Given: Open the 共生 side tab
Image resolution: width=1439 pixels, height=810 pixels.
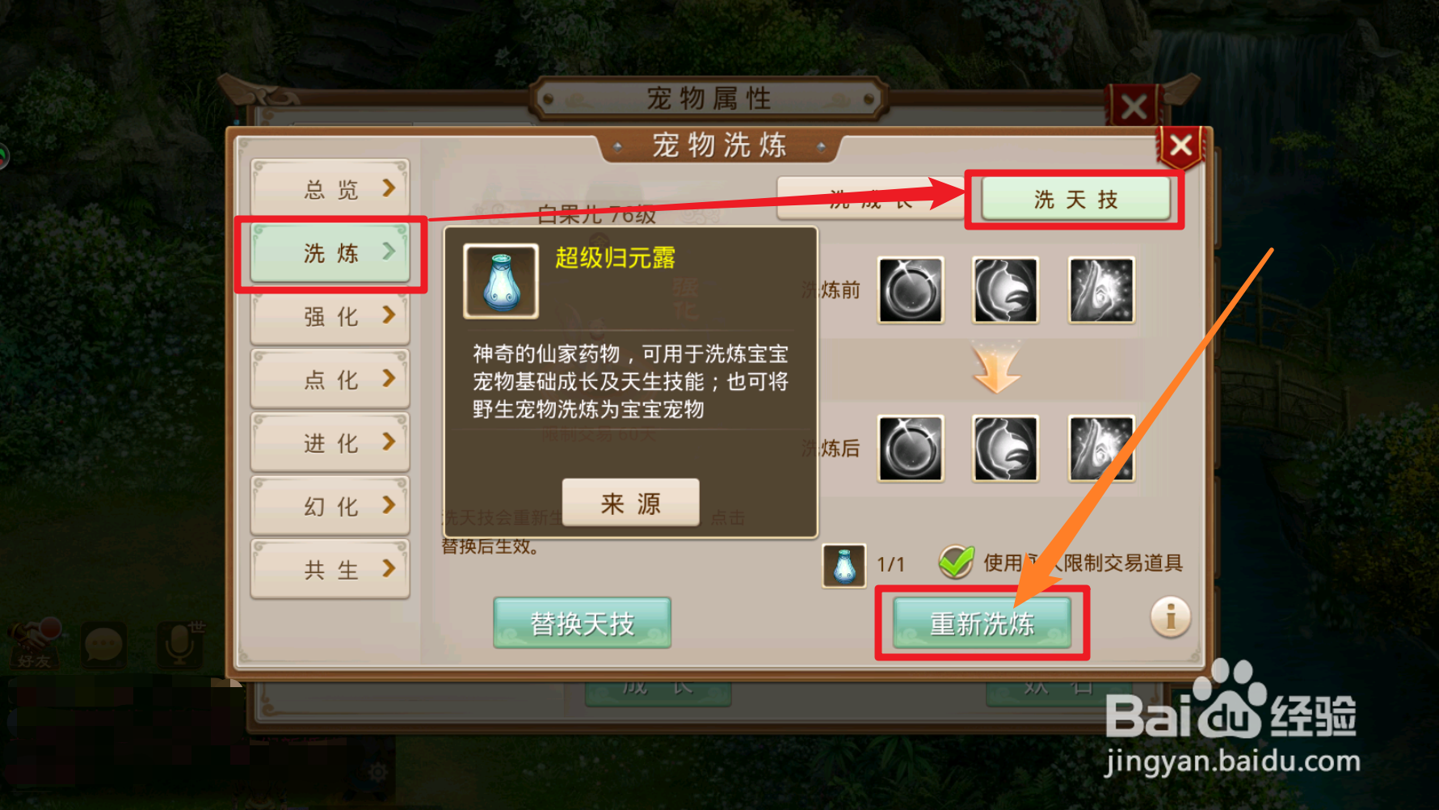Looking at the screenshot, I should [330, 570].
